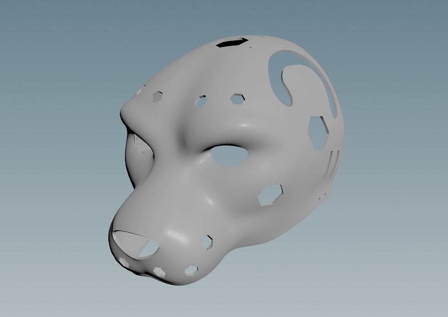Click the oval eye opening on the mask

229,155
